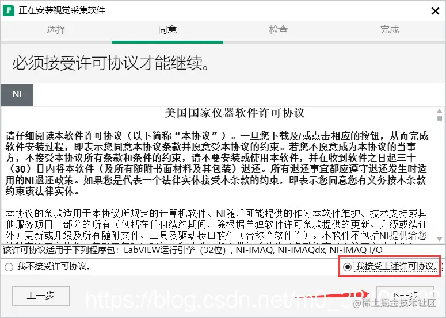Click the green installer icon in title bar
This screenshot has width=446, height=318.
coord(9,10)
